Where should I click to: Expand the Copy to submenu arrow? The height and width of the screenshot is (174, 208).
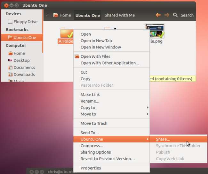point(148,107)
